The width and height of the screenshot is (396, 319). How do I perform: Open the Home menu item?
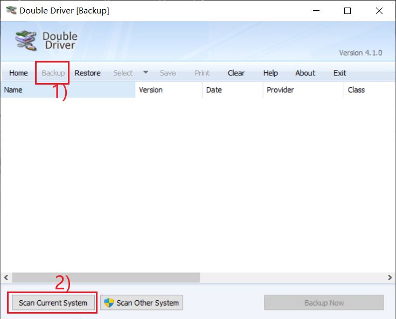[x=18, y=73]
